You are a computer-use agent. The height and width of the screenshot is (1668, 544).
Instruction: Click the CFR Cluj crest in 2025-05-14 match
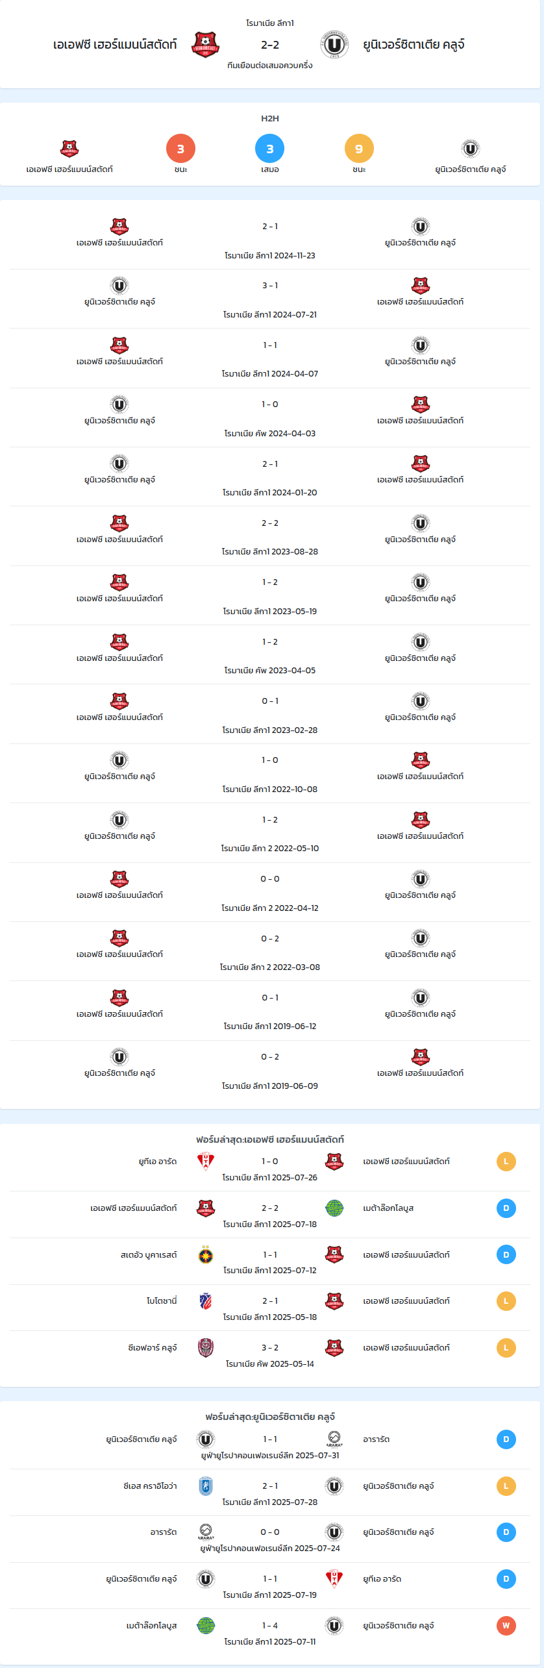(205, 1347)
